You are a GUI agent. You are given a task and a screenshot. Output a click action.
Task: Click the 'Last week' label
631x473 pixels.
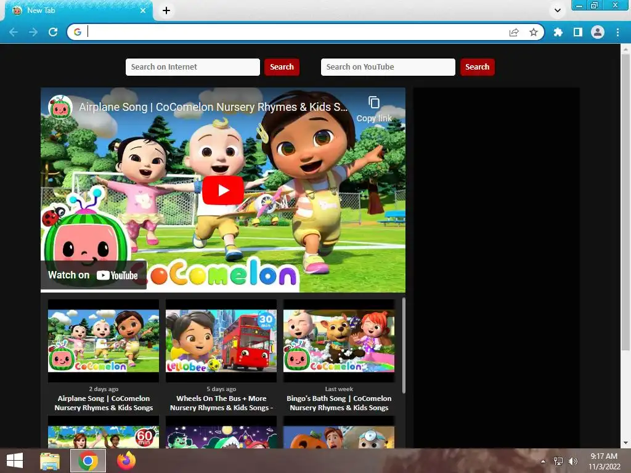click(339, 389)
